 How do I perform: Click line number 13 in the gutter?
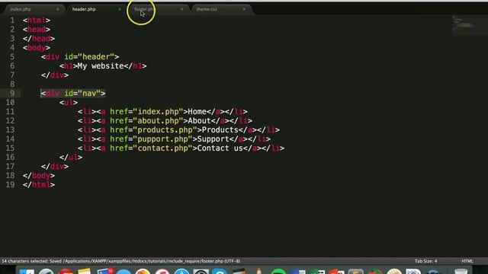click(10, 130)
